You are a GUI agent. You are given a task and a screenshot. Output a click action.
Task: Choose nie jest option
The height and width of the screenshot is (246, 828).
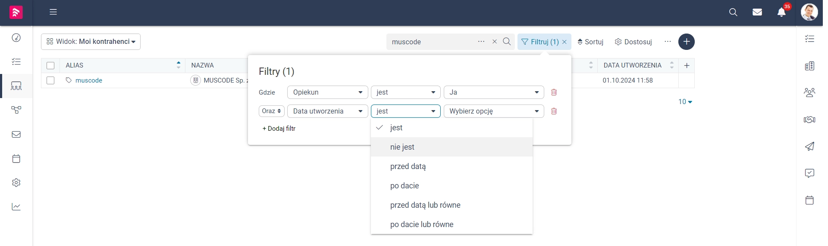[x=452, y=147]
